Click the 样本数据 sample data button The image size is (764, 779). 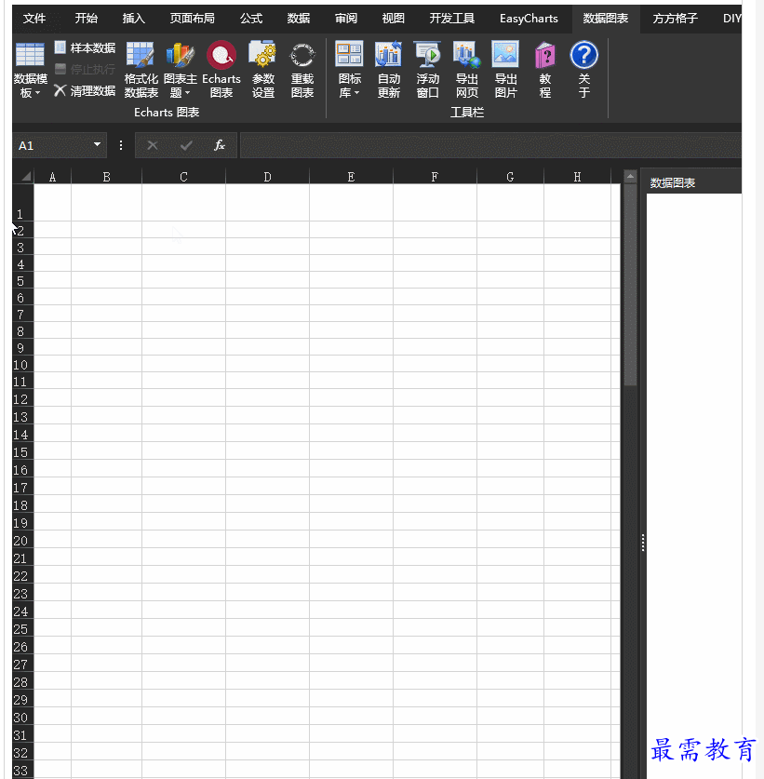point(85,47)
